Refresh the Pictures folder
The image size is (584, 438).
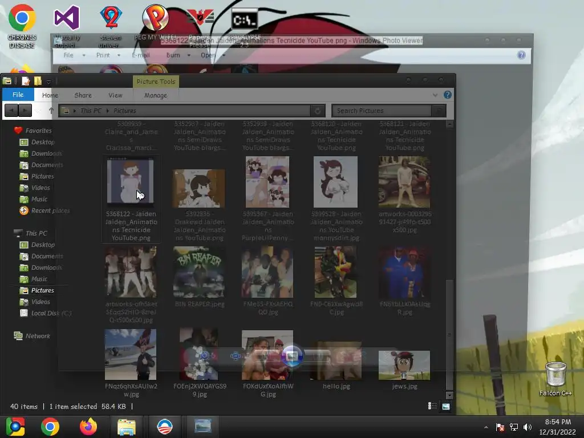click(x=318, y=111)
